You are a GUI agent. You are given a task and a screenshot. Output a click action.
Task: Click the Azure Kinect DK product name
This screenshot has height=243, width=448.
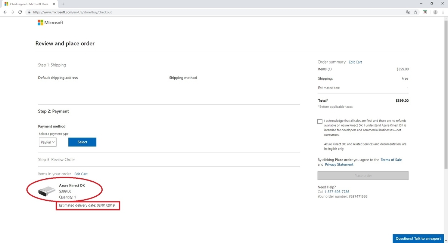72,185
